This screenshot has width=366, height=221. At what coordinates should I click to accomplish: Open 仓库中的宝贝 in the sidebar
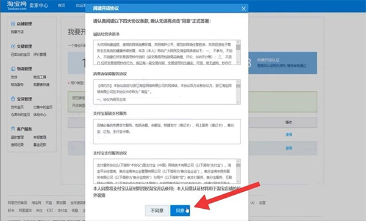(20, 114)
